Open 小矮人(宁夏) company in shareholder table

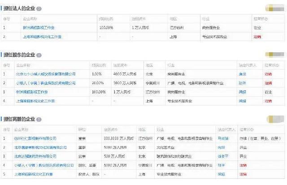(46, 83)
